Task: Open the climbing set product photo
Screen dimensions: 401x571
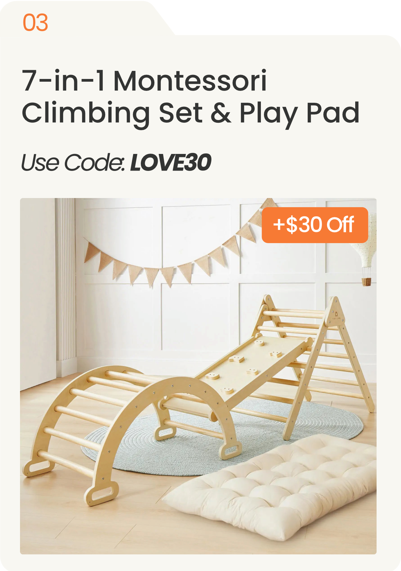Action: pyautogui.click(x=198, y=376)
